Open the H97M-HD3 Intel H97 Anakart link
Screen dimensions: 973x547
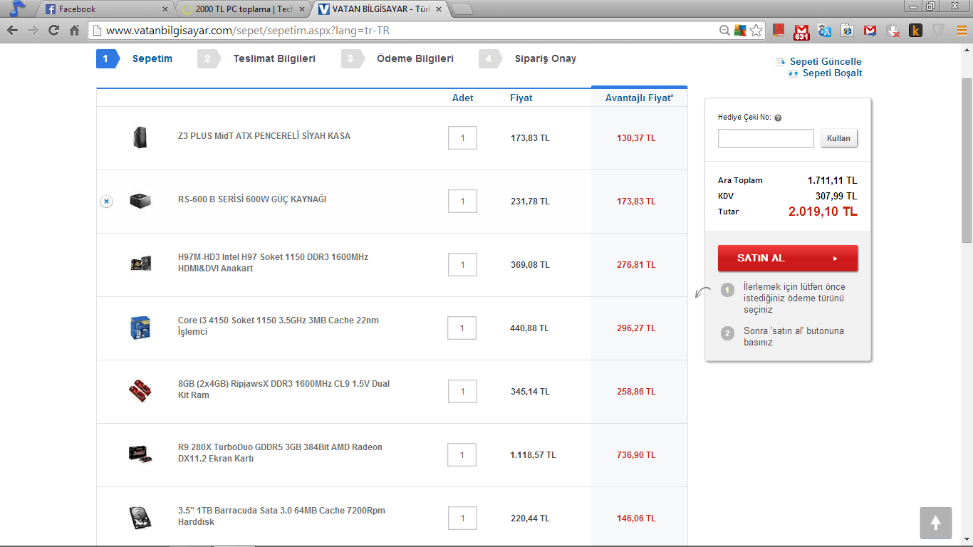pos(273,263)
